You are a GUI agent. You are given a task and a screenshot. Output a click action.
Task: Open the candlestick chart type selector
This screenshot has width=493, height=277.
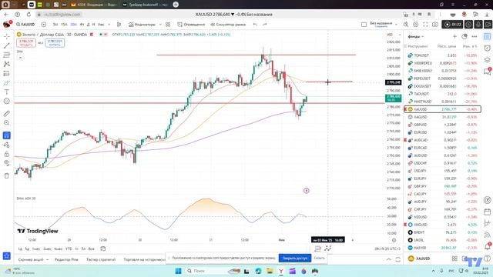tap(119, 24)
